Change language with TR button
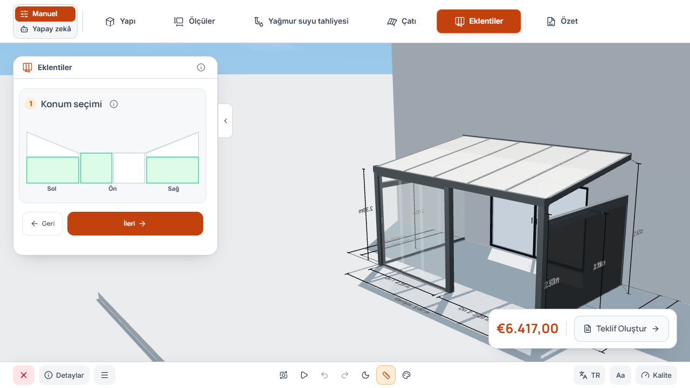This screenshot has height=388, width=690. click(x=589, y=375)
